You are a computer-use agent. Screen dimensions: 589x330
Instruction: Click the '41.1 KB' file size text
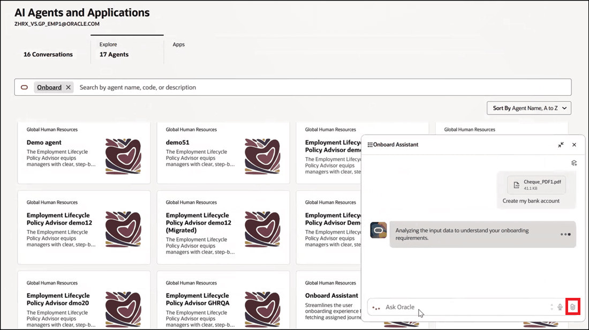pyautogui.click(x=531, y=188)
